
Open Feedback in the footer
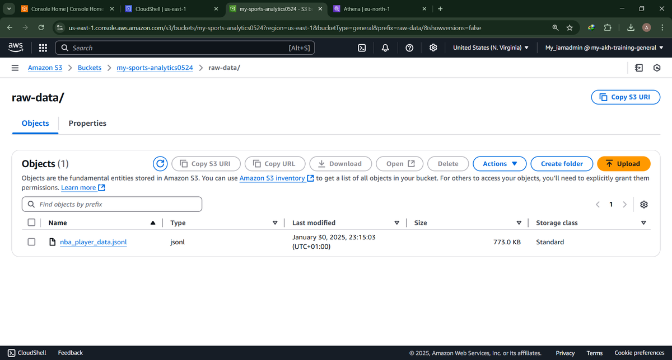pyautogui.click(x=71, y=353)
